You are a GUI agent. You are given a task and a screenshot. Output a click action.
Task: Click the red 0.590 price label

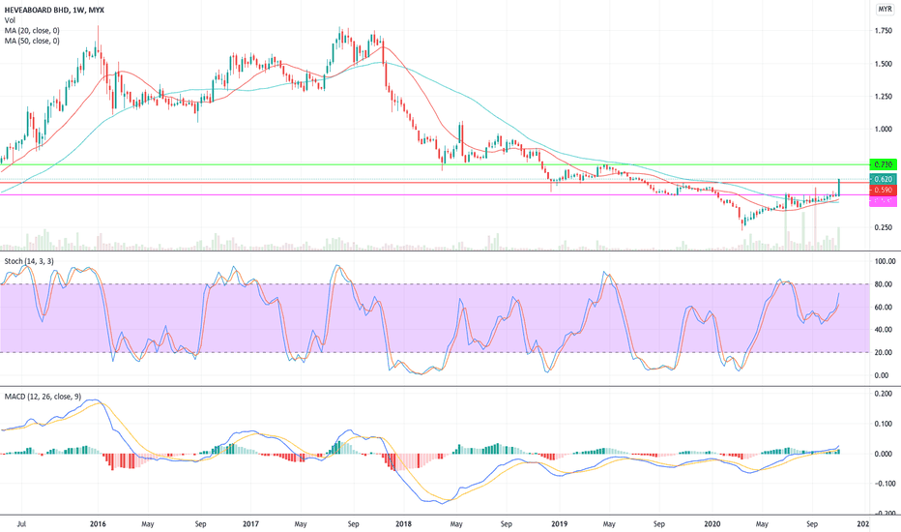click(884, 190)
